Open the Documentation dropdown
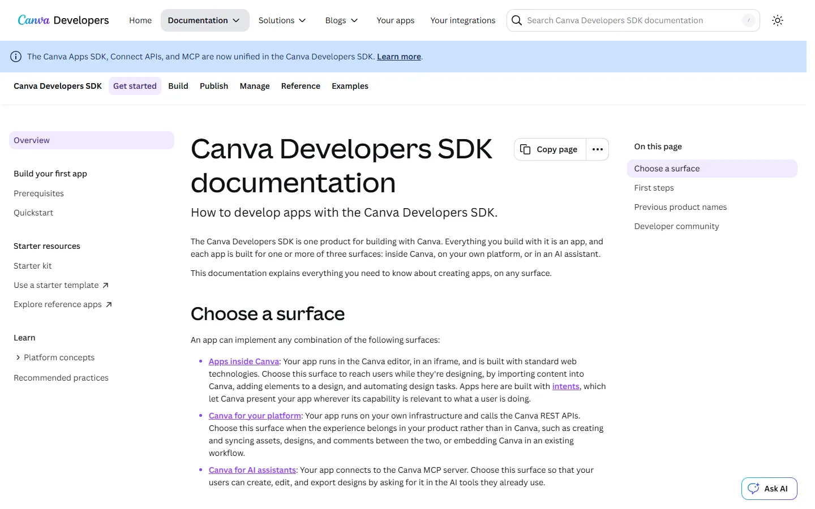The height and width of the screenshot is (509, 815). 205,20
